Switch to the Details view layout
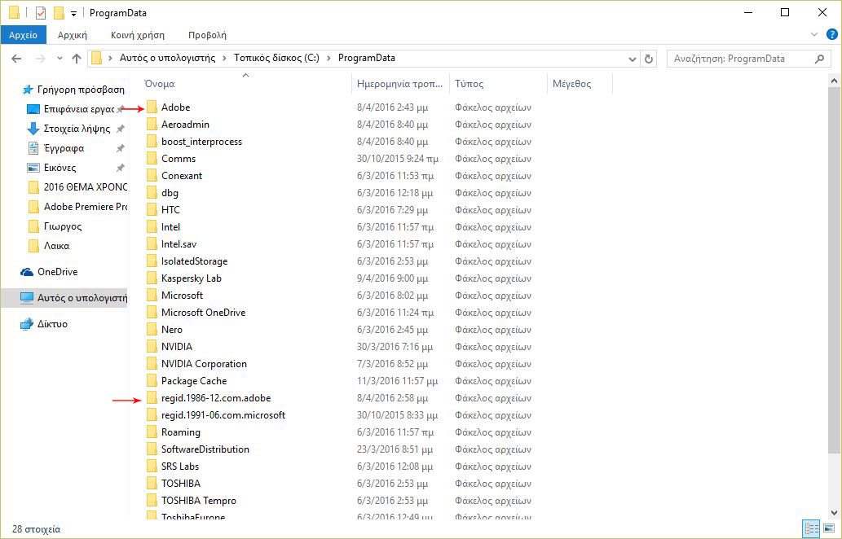Viewport: 842px width, 539px height. pos(811,528)
